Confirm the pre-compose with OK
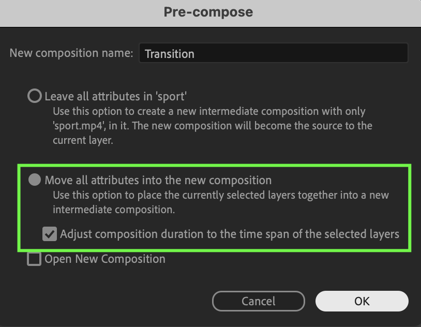 pos(362,301)
